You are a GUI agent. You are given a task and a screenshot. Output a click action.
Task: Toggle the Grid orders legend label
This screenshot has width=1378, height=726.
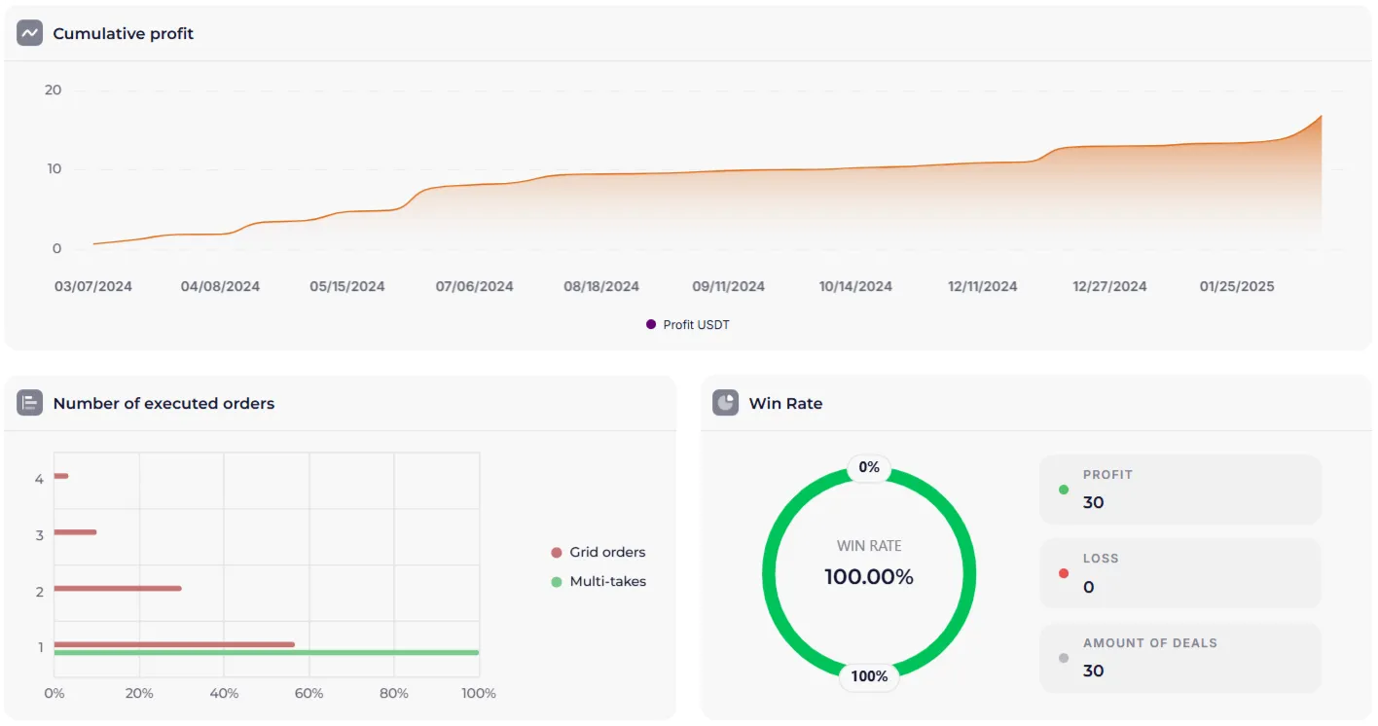point(607,553)
